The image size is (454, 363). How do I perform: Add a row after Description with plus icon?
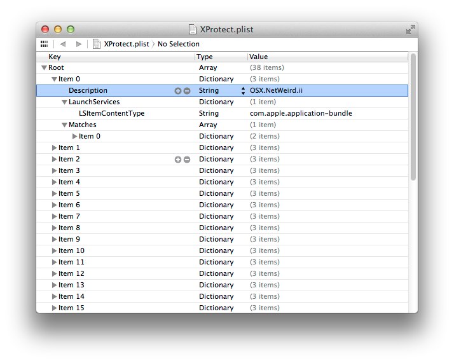click(x=178, y=91)
